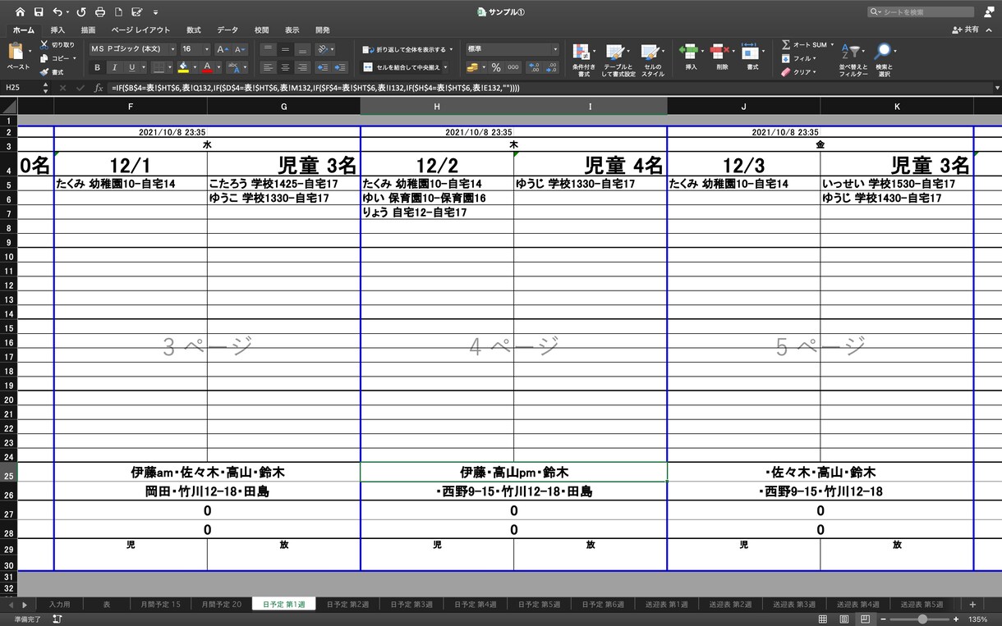Increase decimal places
The width and height of the screenshot is (1002, 626).
pos(533,67)
